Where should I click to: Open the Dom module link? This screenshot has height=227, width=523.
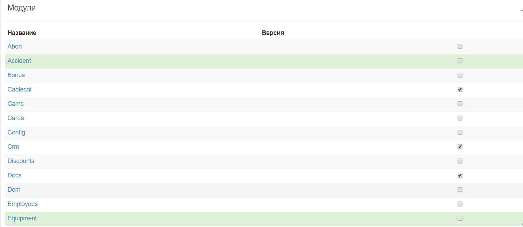pos(14,190)
